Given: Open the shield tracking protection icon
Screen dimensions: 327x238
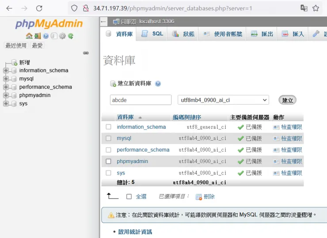Looking at the screenshot, I should [x=74, y=8].
